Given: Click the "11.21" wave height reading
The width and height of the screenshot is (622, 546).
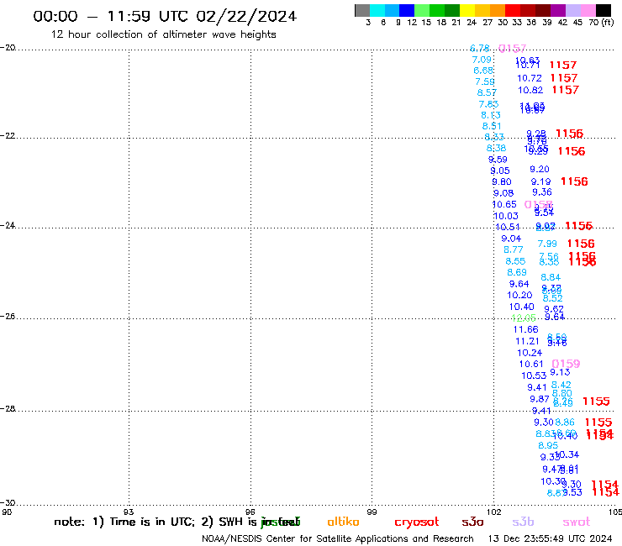Looking at the screenshot, I should point(527,341).
